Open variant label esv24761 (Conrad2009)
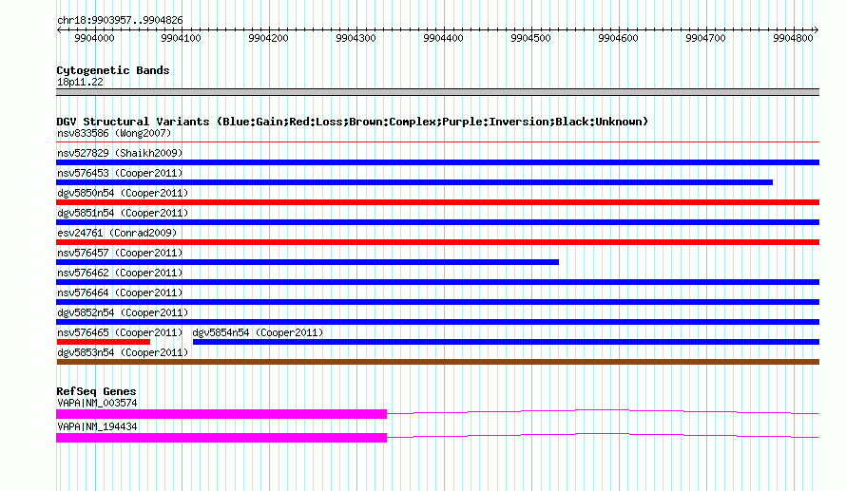 [117, 233]
